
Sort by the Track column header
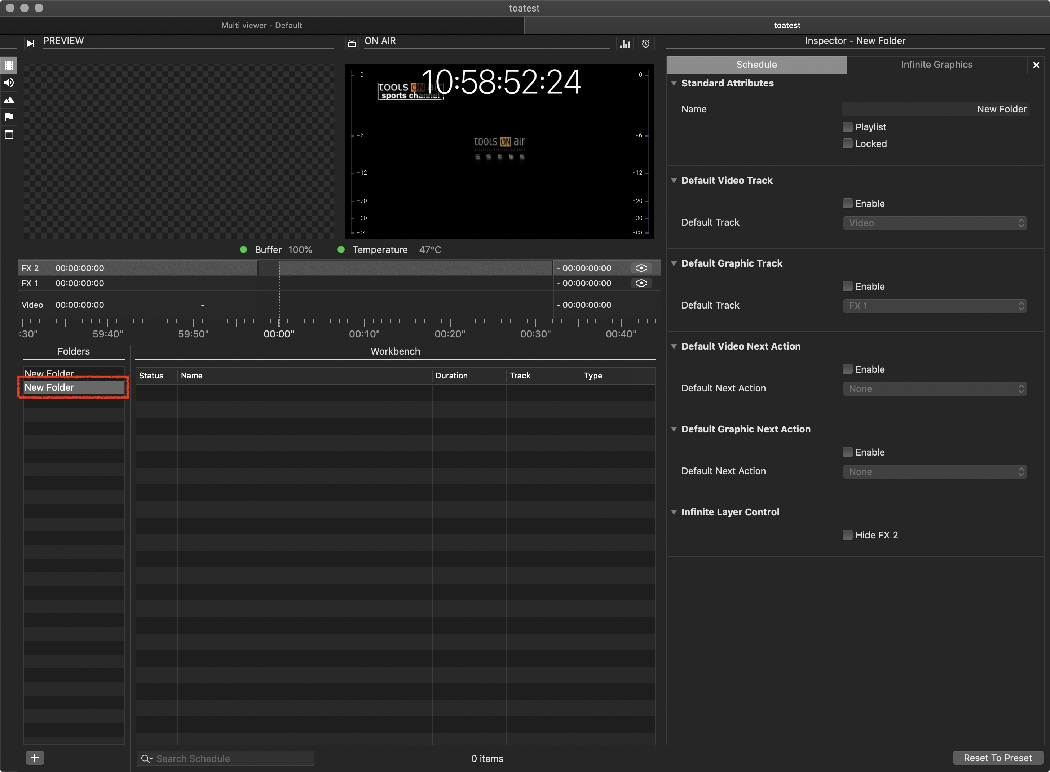coord(544,376)
